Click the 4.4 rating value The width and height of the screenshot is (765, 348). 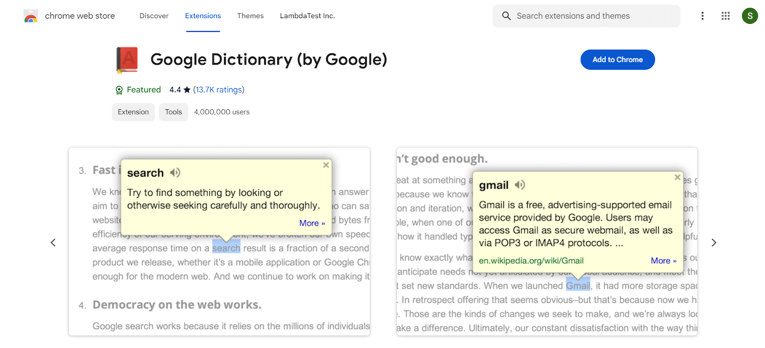tap(175, 90)
